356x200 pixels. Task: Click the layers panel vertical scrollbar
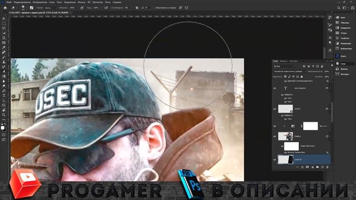point(332,112)
